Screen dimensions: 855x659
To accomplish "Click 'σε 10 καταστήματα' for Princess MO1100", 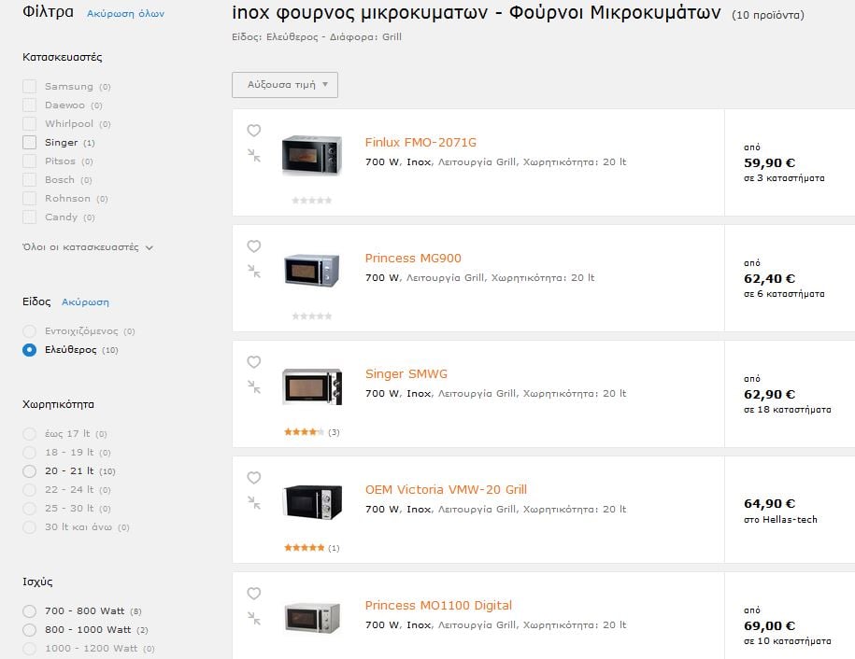I will point(788,641).
